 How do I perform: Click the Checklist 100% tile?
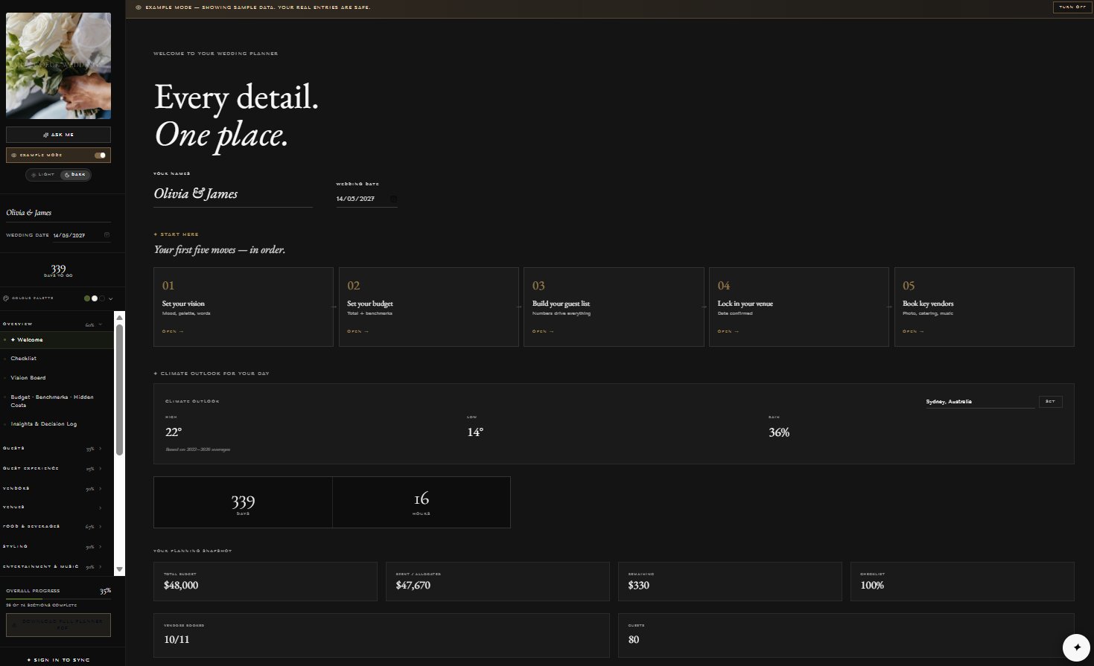[x=962, y=581]
